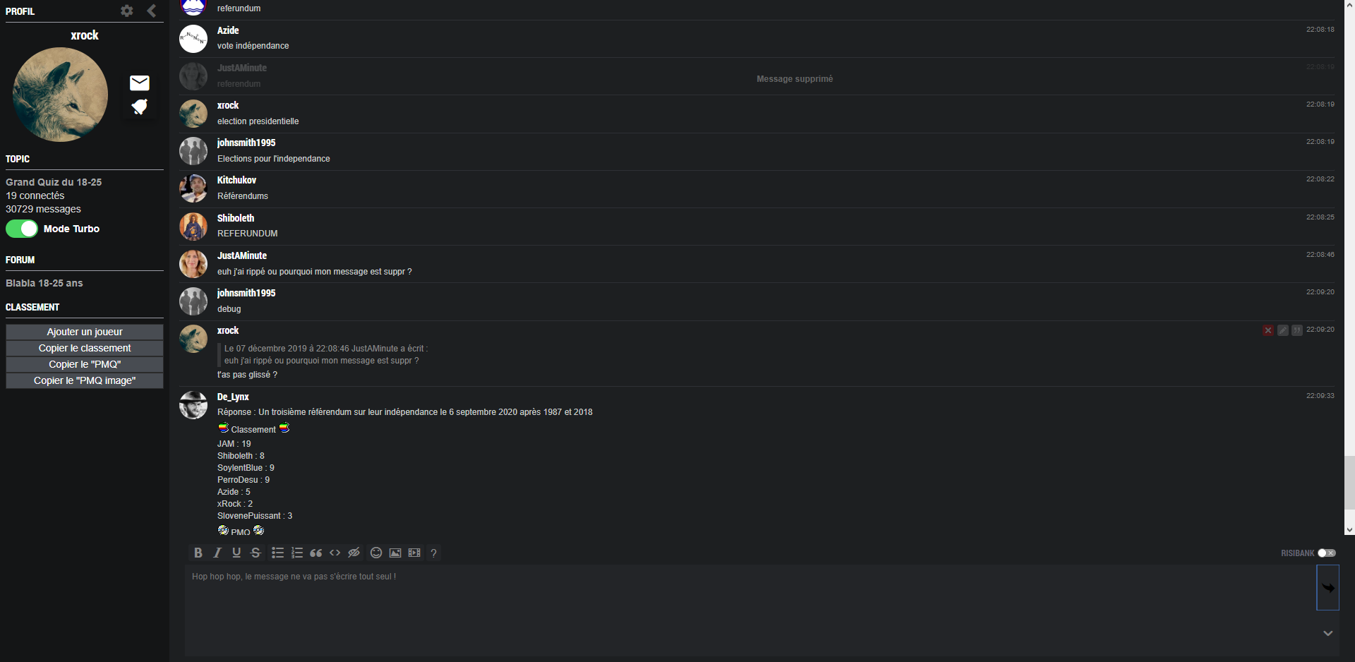Apply bold formatting in the message editor
This screenshot has width=1355, height=662.
point(198,553)
